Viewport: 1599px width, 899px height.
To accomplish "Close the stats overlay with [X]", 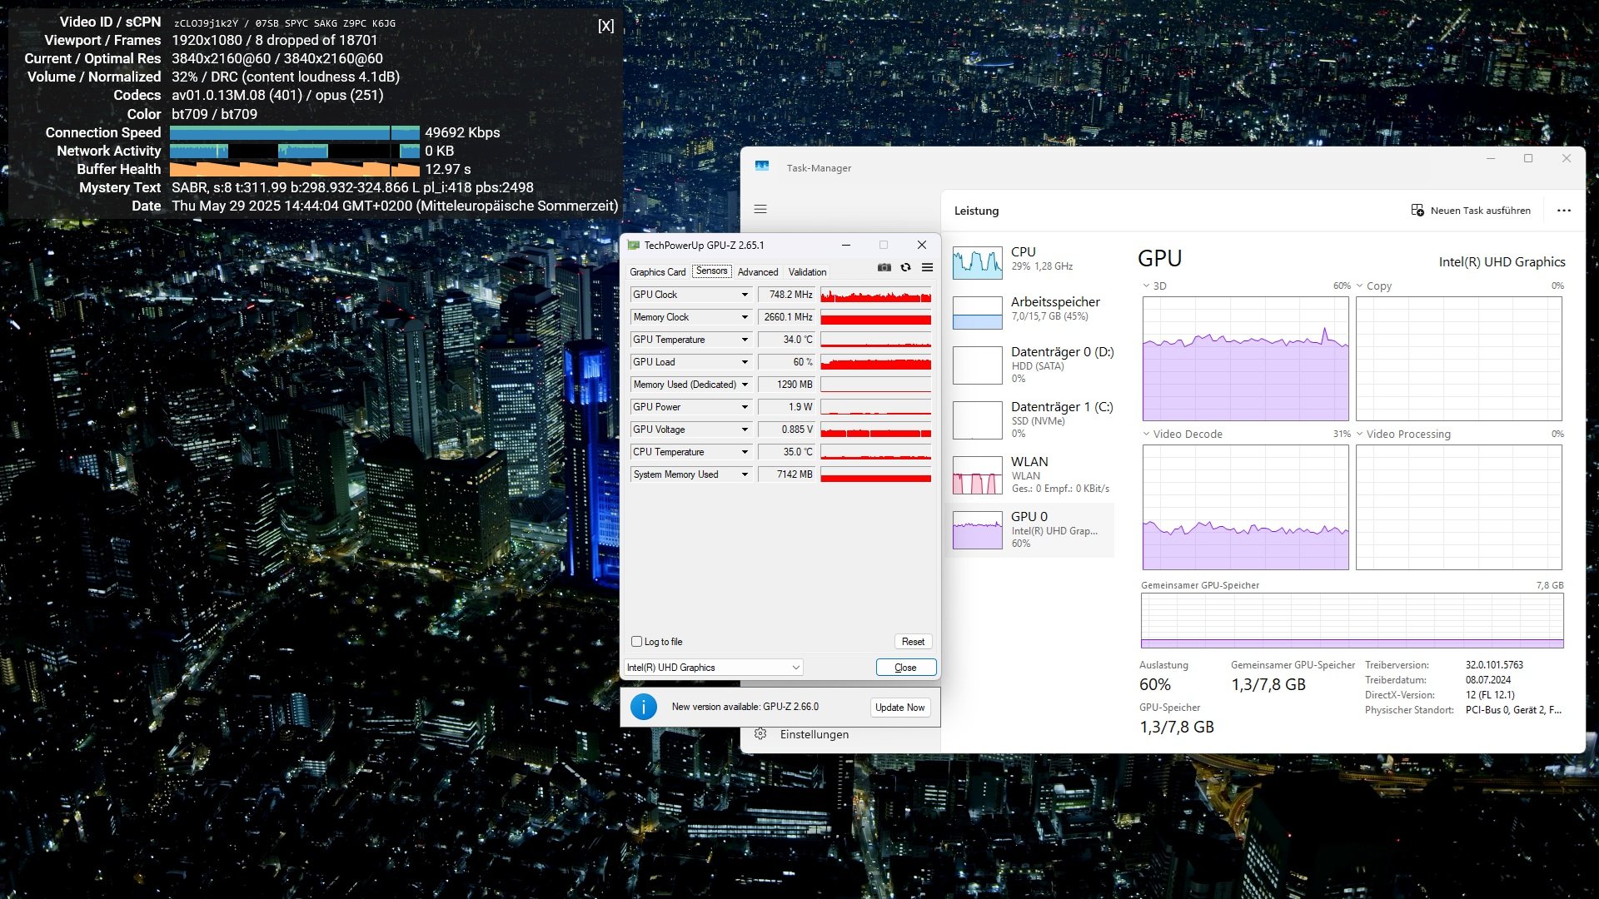I will click(605, 26).
